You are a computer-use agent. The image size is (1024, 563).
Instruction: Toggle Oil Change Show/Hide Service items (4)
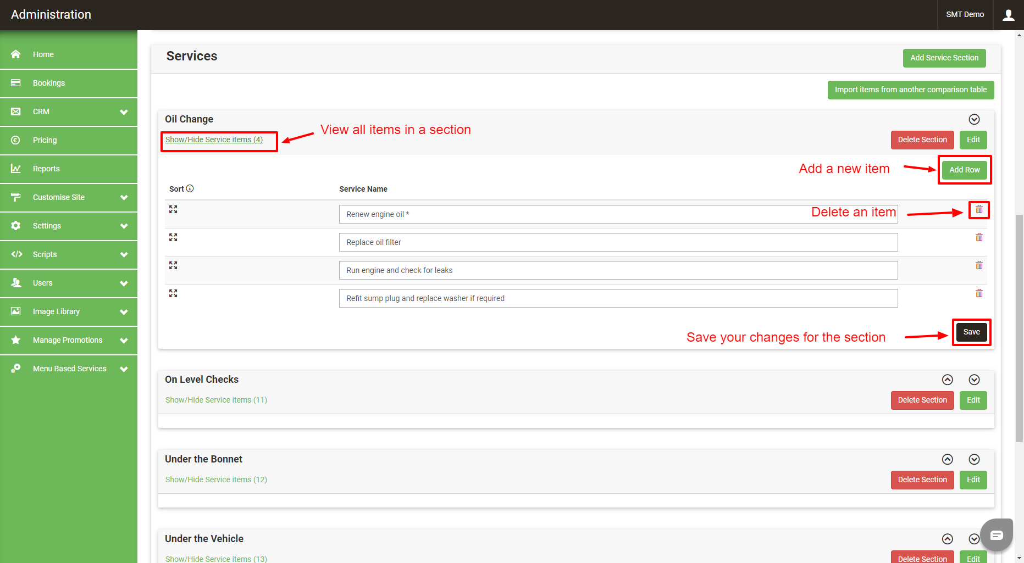[x=214, y=140]
